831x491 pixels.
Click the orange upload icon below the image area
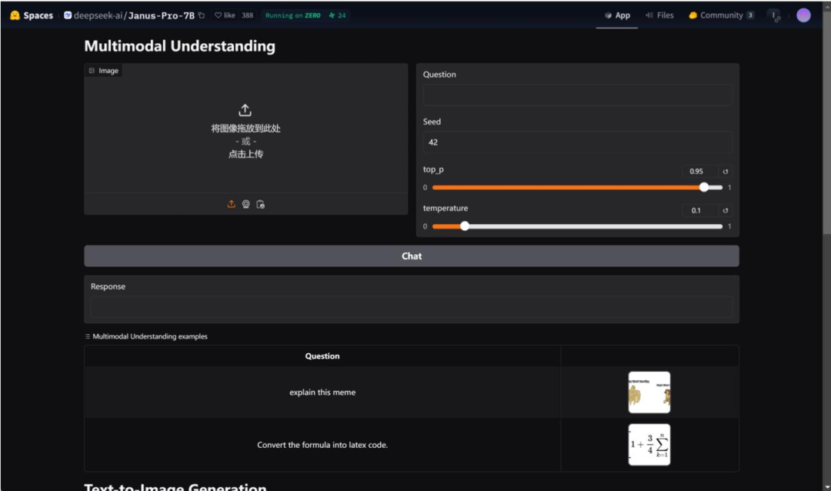pyautogui.click(x=232, y=204)
